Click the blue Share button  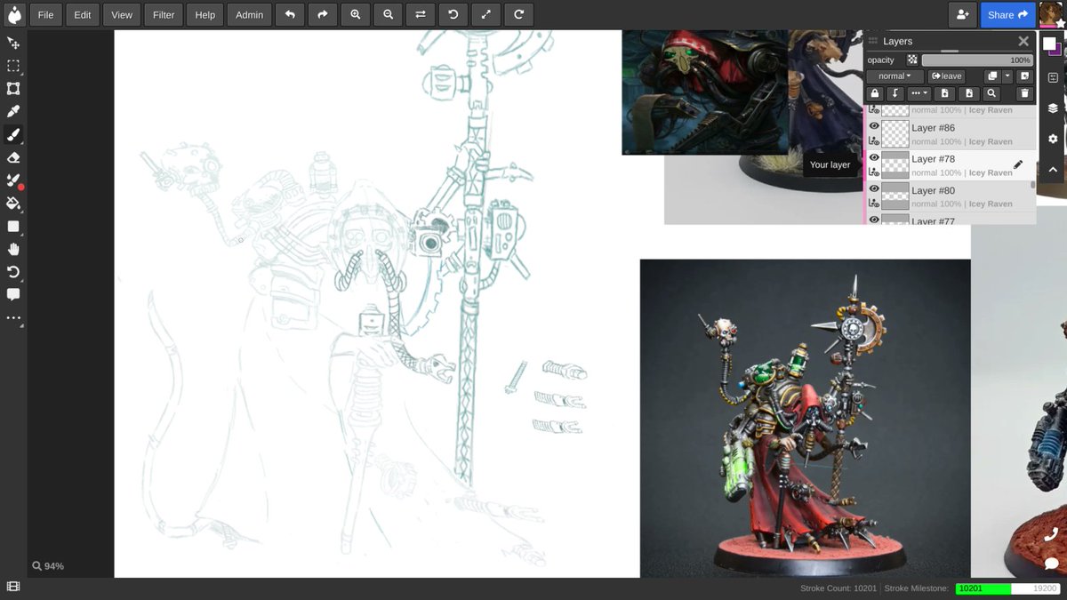pos(1007,14)
